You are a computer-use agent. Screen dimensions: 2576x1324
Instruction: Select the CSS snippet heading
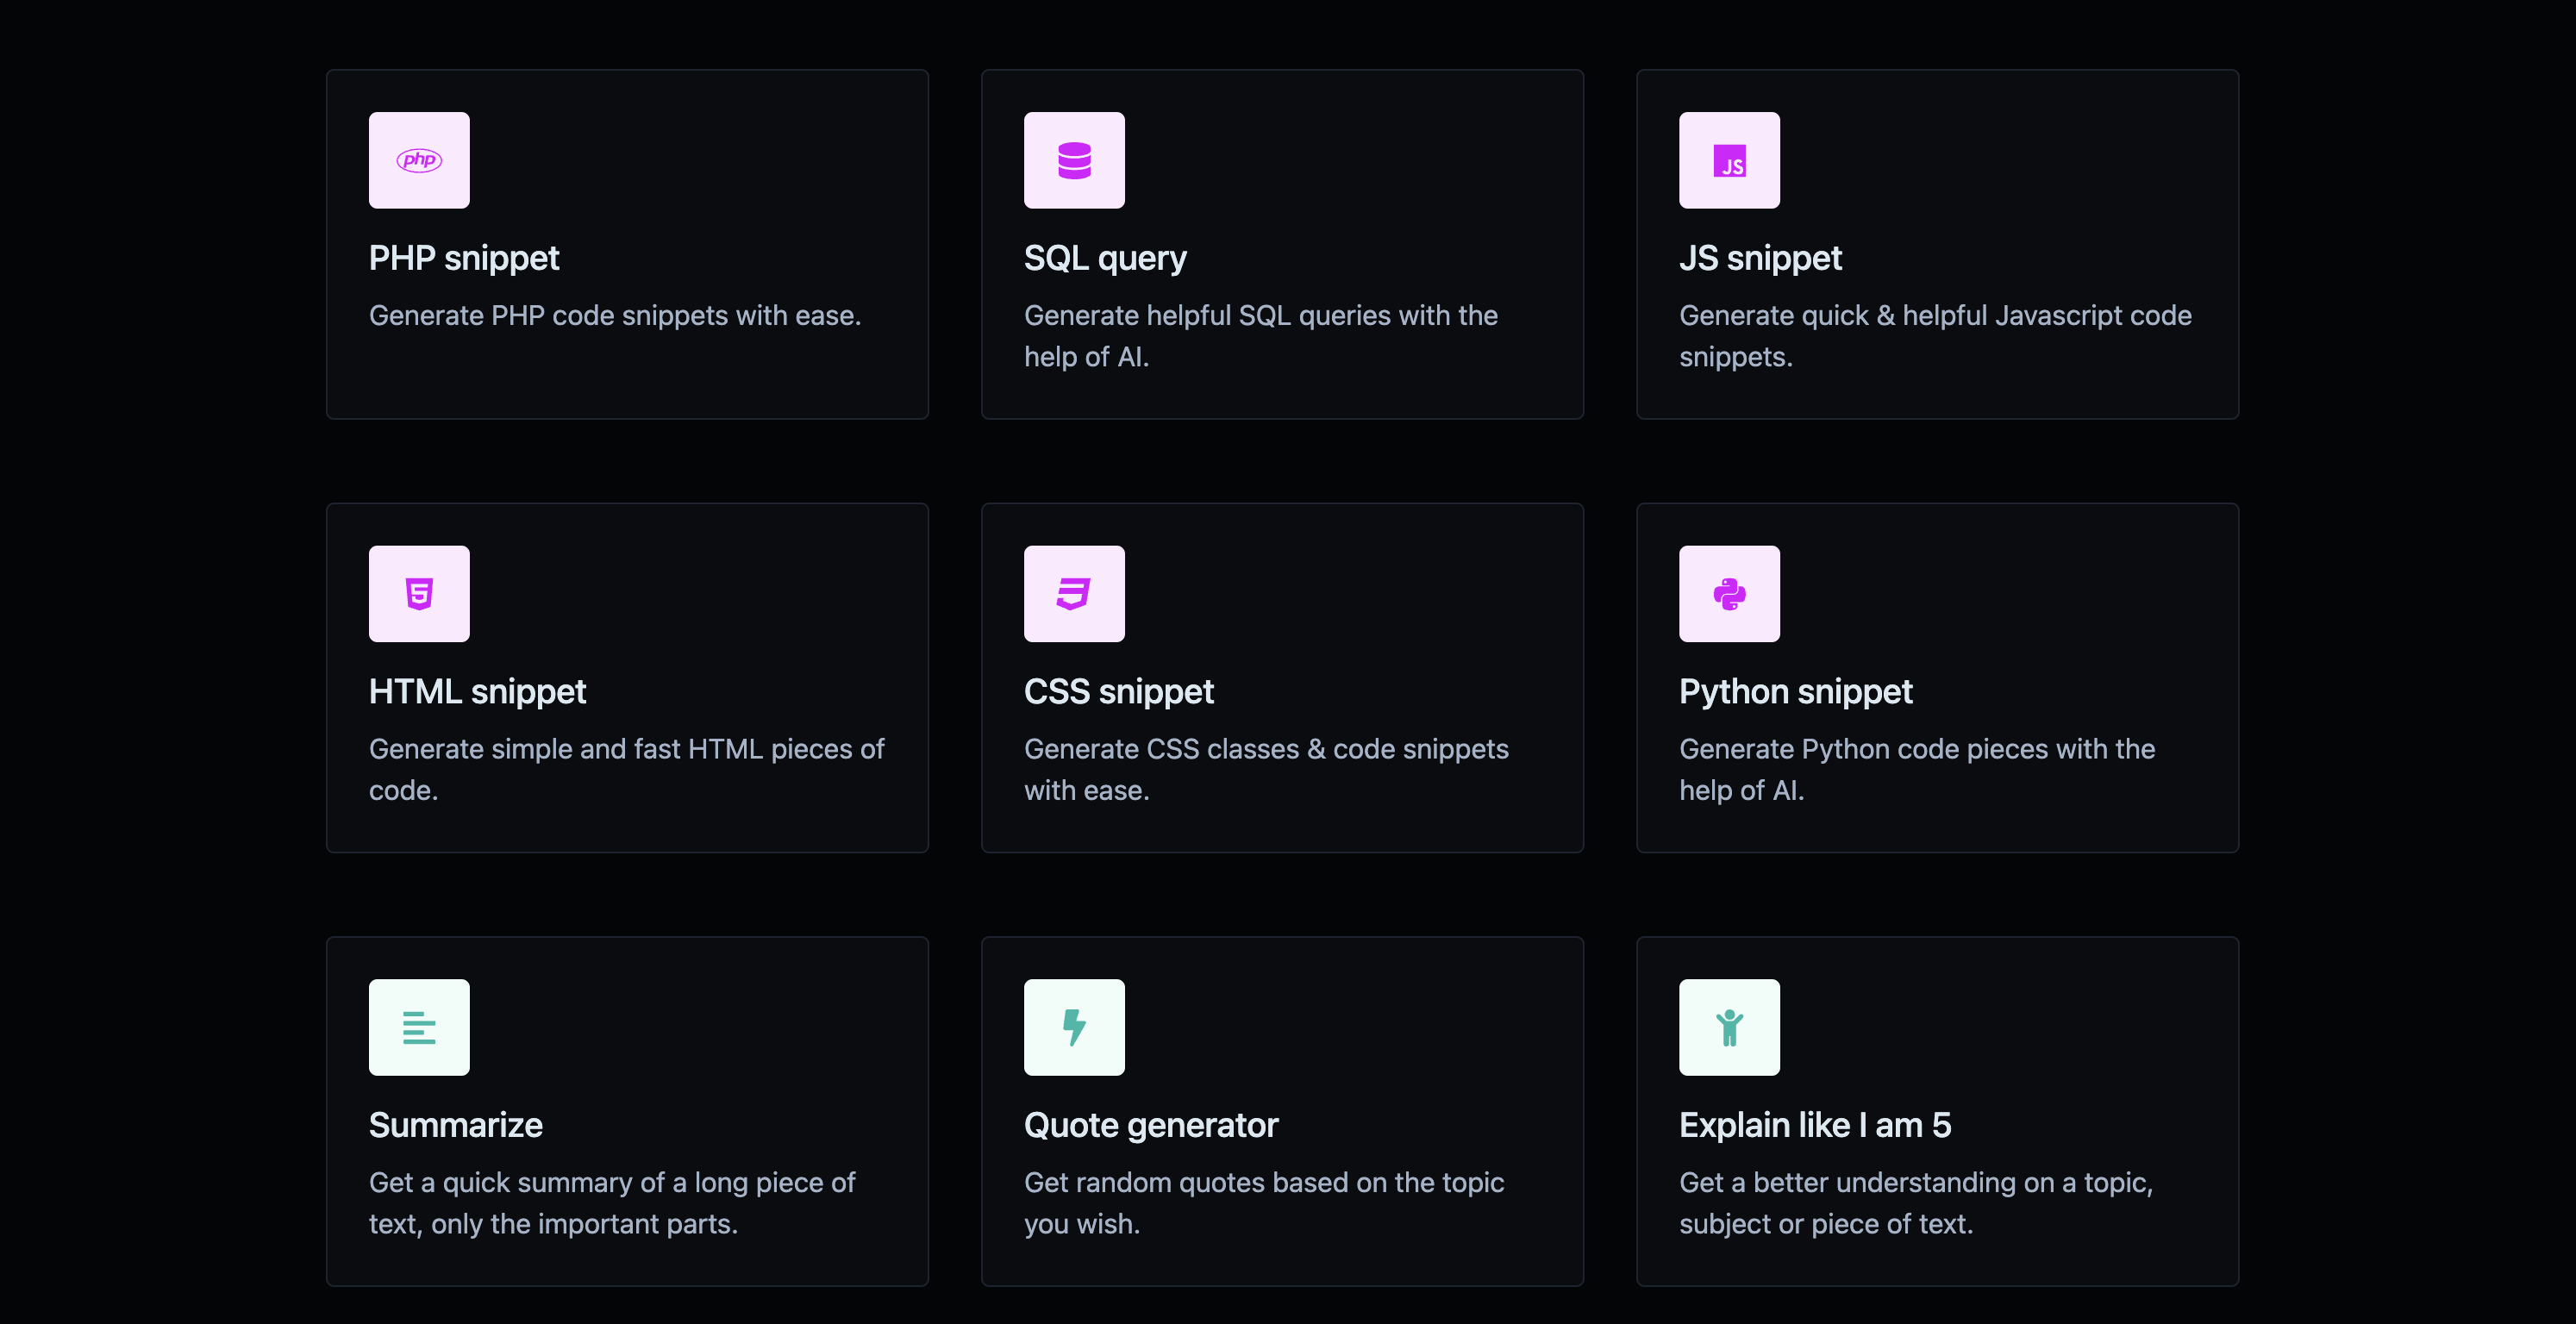1119,692
